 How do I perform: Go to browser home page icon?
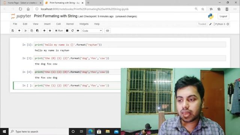click(28, 9)
